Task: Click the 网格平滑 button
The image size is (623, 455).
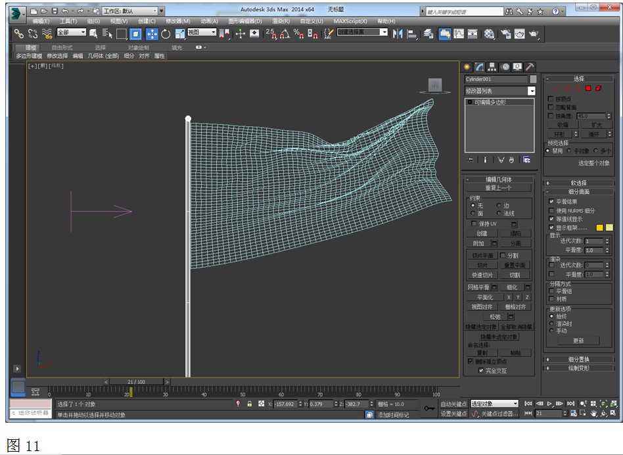Action: tap(478, 287)
